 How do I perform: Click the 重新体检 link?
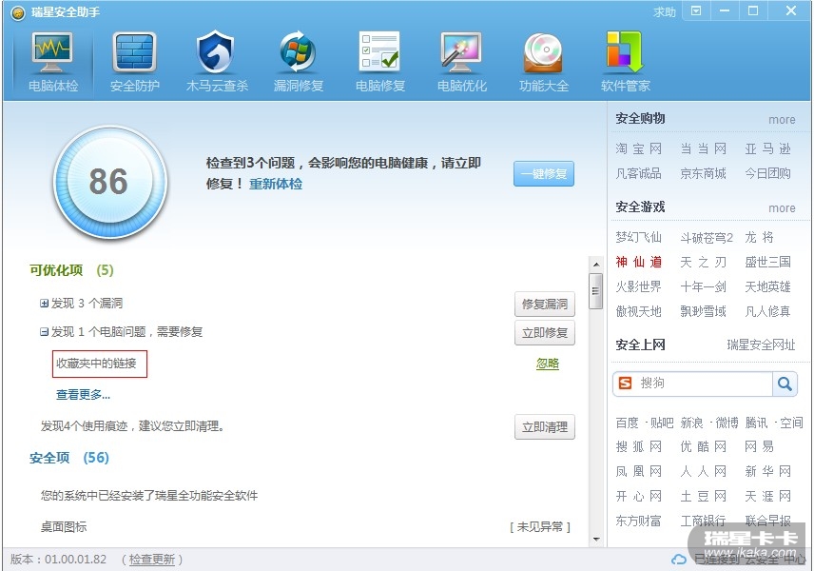pos(276,184)
